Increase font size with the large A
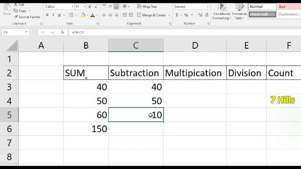The width and height of the screenshot is (301, 169). 90,7
